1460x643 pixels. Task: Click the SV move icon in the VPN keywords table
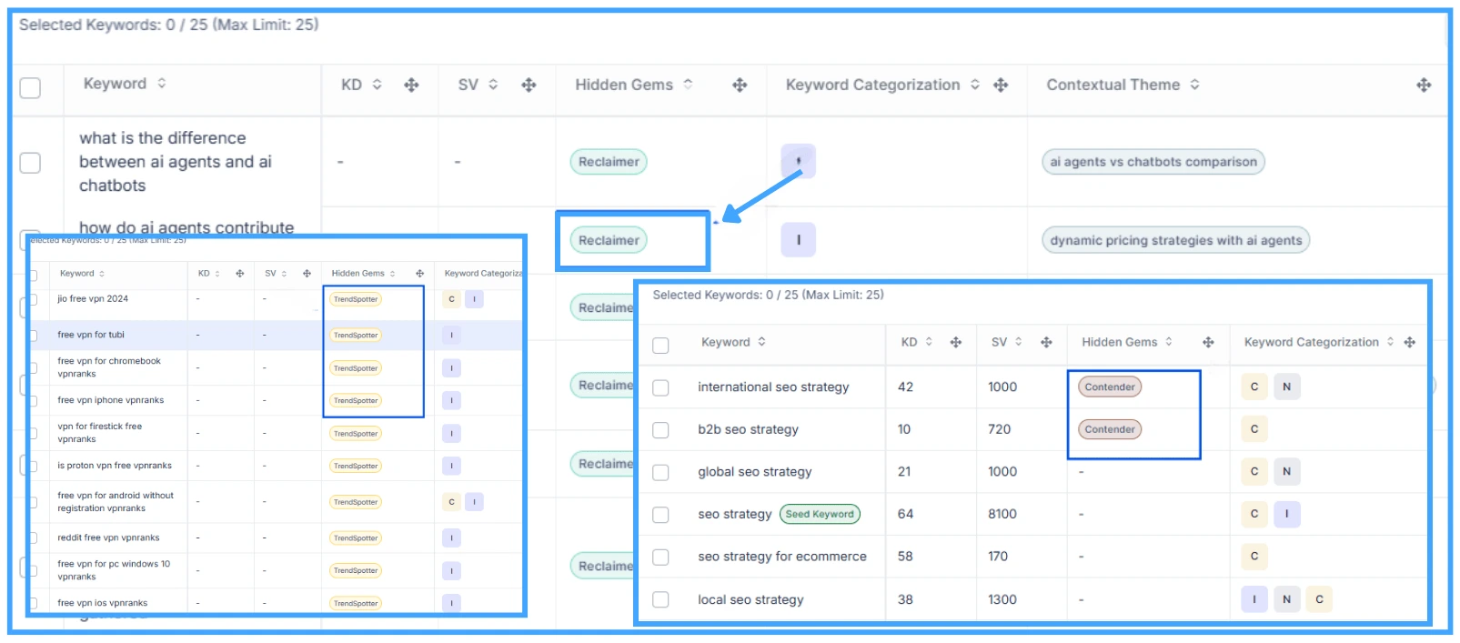pyautogui.click(x=307, y=273)
